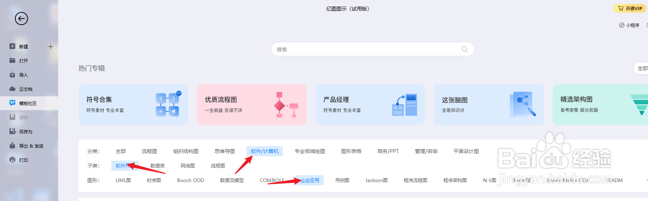
Task: Select the 商务/PPT category
Action: pos(388,151)
